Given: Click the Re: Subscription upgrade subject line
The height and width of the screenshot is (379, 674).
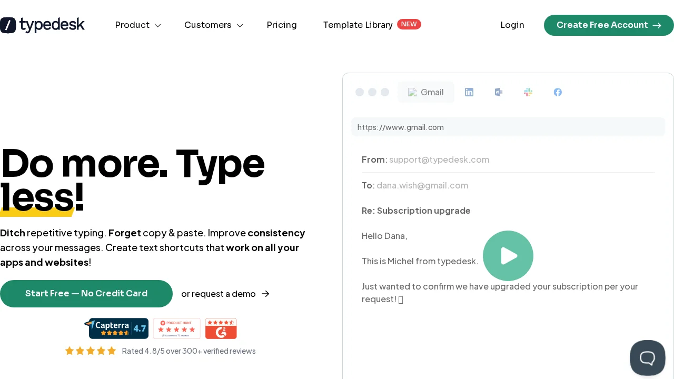Looking at the screenshot, I should [416, 211].
